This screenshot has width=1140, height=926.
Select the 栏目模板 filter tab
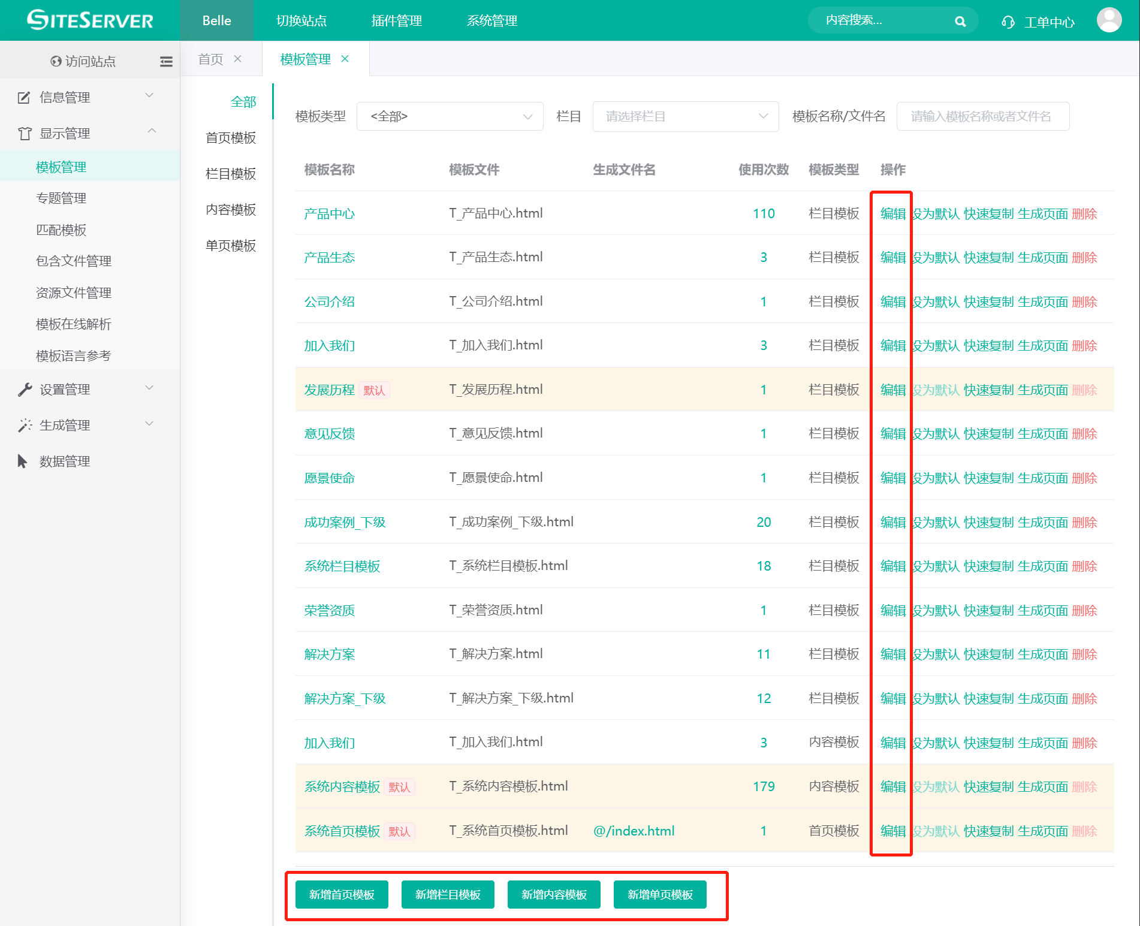point(230,174)
